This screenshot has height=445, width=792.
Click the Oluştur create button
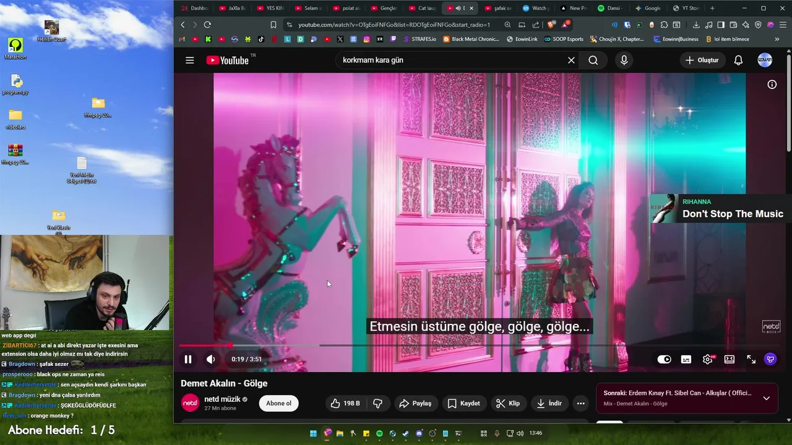click(702, 60)
